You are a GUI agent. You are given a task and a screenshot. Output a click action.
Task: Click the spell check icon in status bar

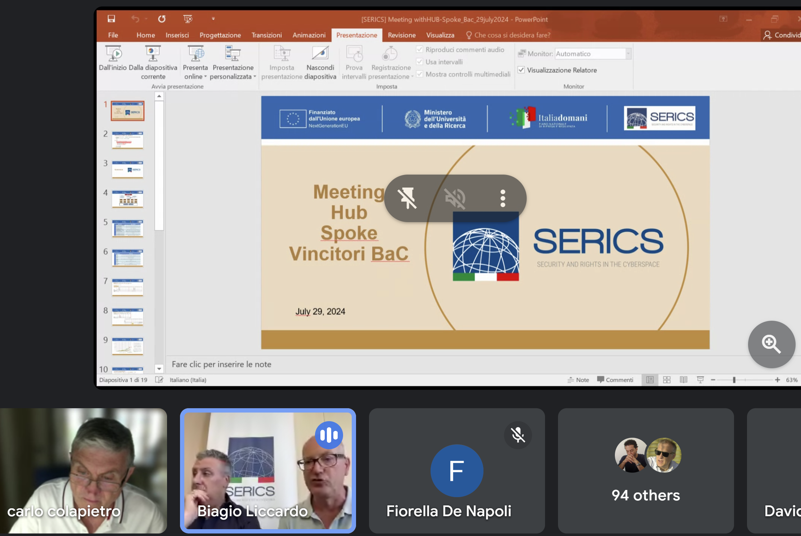pos(159,380)
